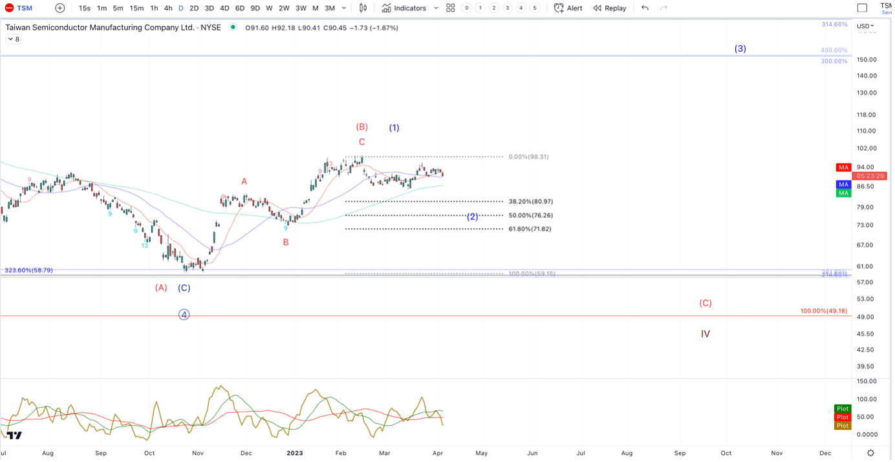The image size is (895, 462).
Task: Expand the time interval dropdown chevron
Action: coord(344,8)
